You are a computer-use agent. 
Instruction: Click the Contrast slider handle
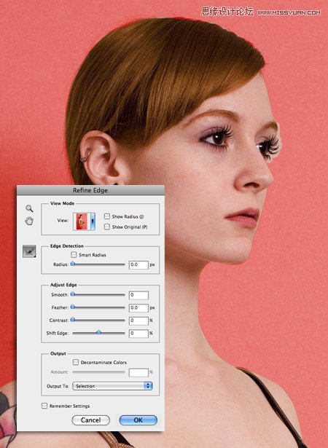click(x=73, y=320)
